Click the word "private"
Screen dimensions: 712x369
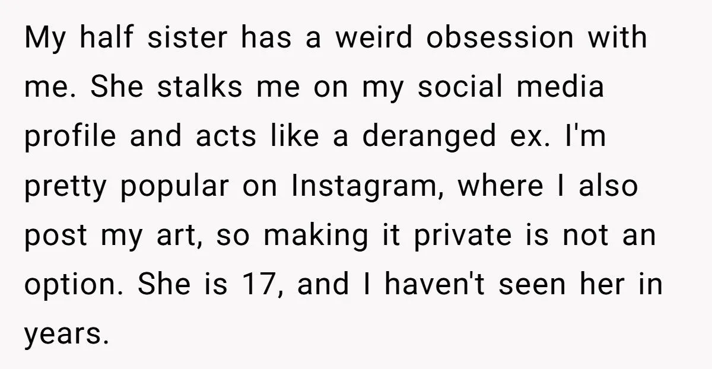[469, 237]
